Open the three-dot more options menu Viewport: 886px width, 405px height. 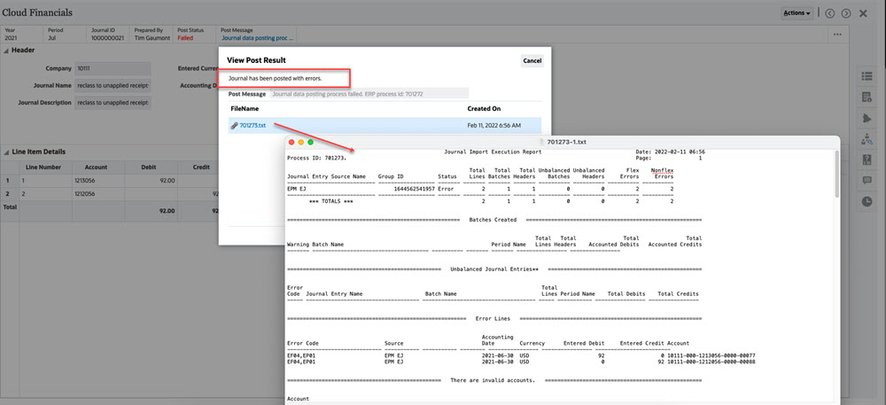point(837,35)
